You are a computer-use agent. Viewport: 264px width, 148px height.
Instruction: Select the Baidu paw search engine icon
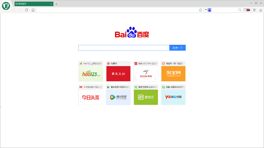[x=209, y=10]
